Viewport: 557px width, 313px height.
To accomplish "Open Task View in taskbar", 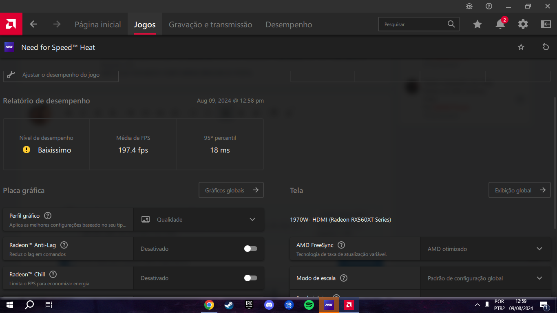I will (x=49, y=305).
